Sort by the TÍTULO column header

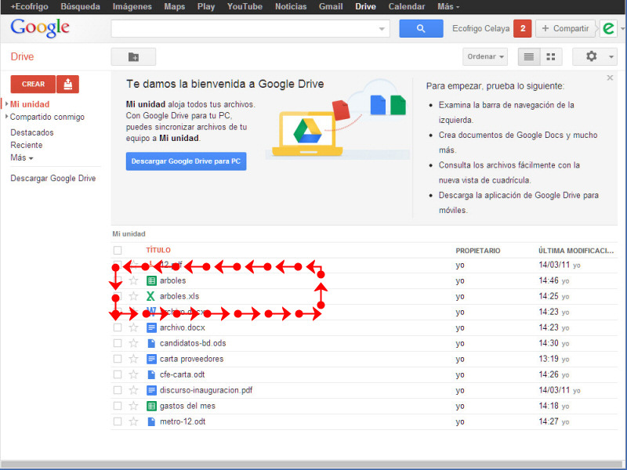158,250
